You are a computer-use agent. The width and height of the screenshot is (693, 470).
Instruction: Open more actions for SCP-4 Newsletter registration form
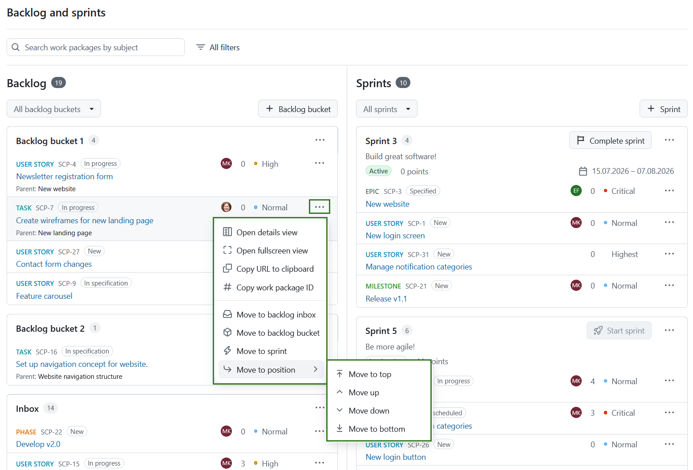(x=320, y=163)
